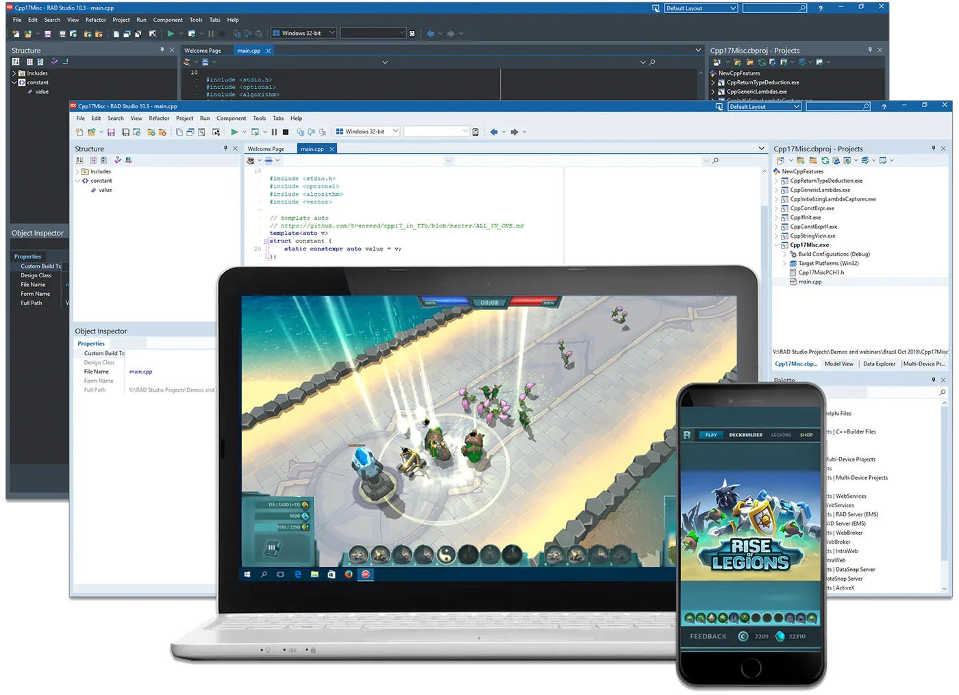Toggle the pin on the light Projects panel
This screenshot has height=695, width=959.
[x=933, y=149]
